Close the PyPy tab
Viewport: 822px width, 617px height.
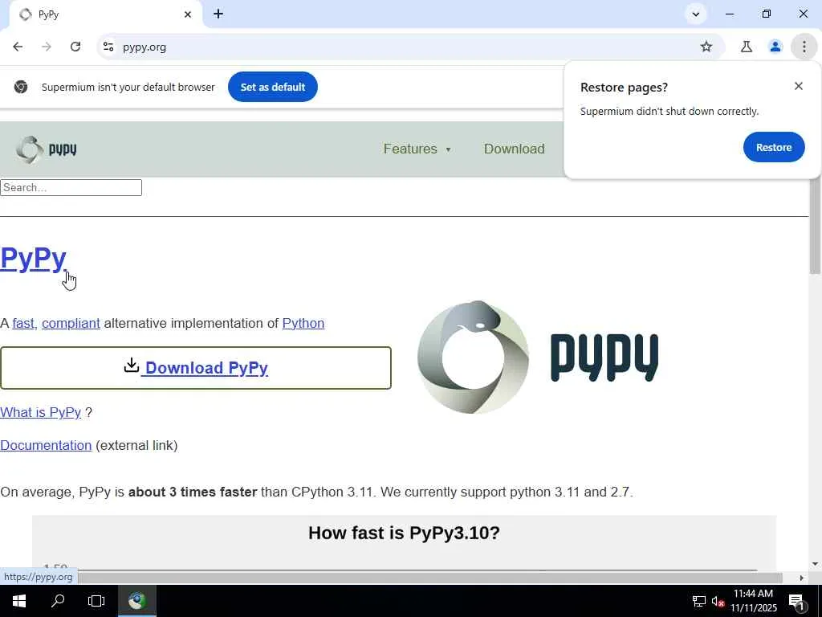[x=188, y=14]
